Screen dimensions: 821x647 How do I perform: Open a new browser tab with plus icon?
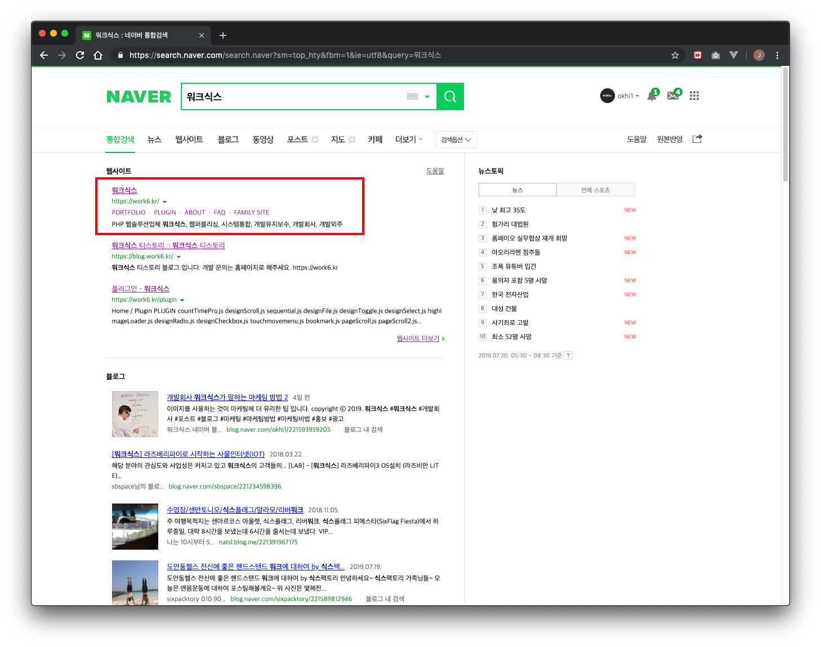point(223,35)
